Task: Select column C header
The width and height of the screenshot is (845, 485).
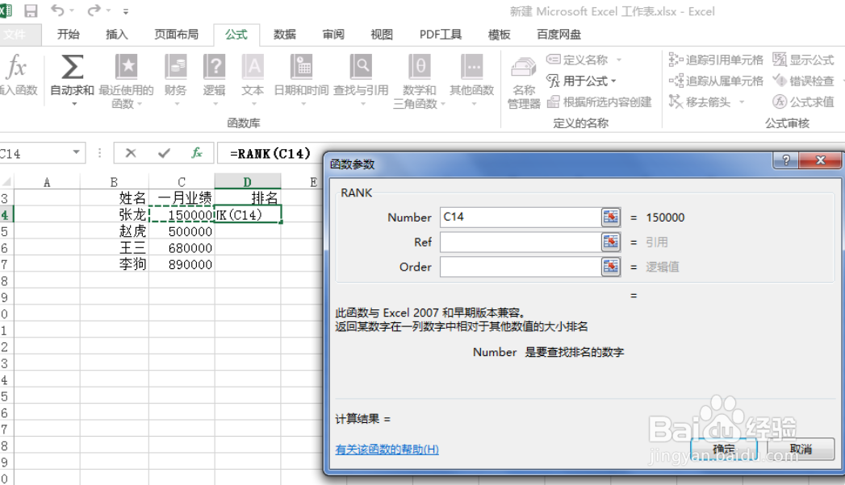Action: 182,182
